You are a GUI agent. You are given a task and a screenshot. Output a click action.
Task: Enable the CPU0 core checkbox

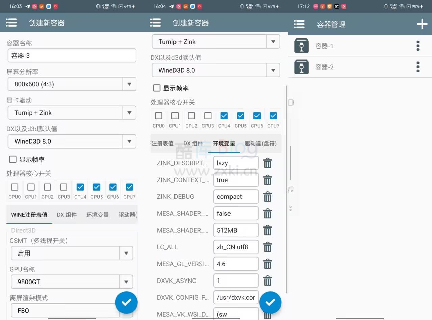coord(15,187)
